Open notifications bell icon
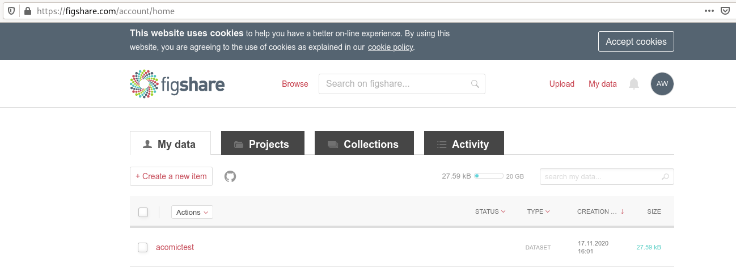This screenshot has width=736, height=271. tap(634, 84)
